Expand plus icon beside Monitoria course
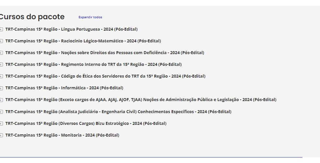Image resolution: width=320 pixels, height=163 pixels. point(1,135)
